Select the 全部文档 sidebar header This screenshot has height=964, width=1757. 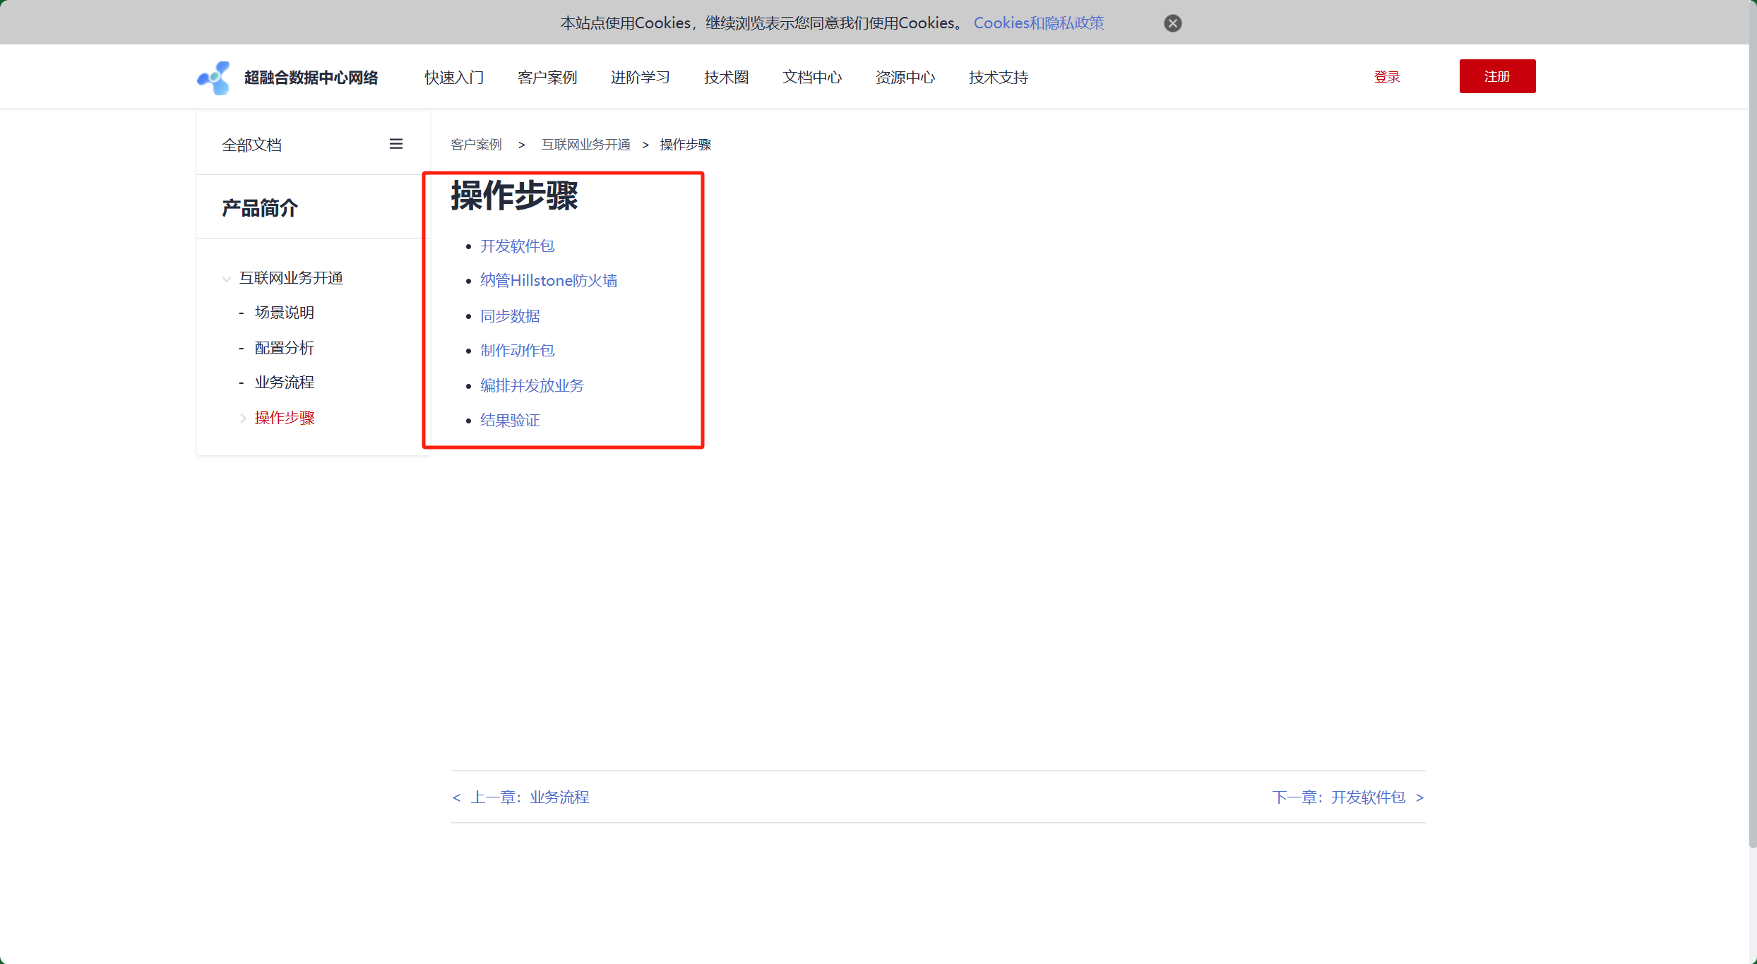[252, 145]
